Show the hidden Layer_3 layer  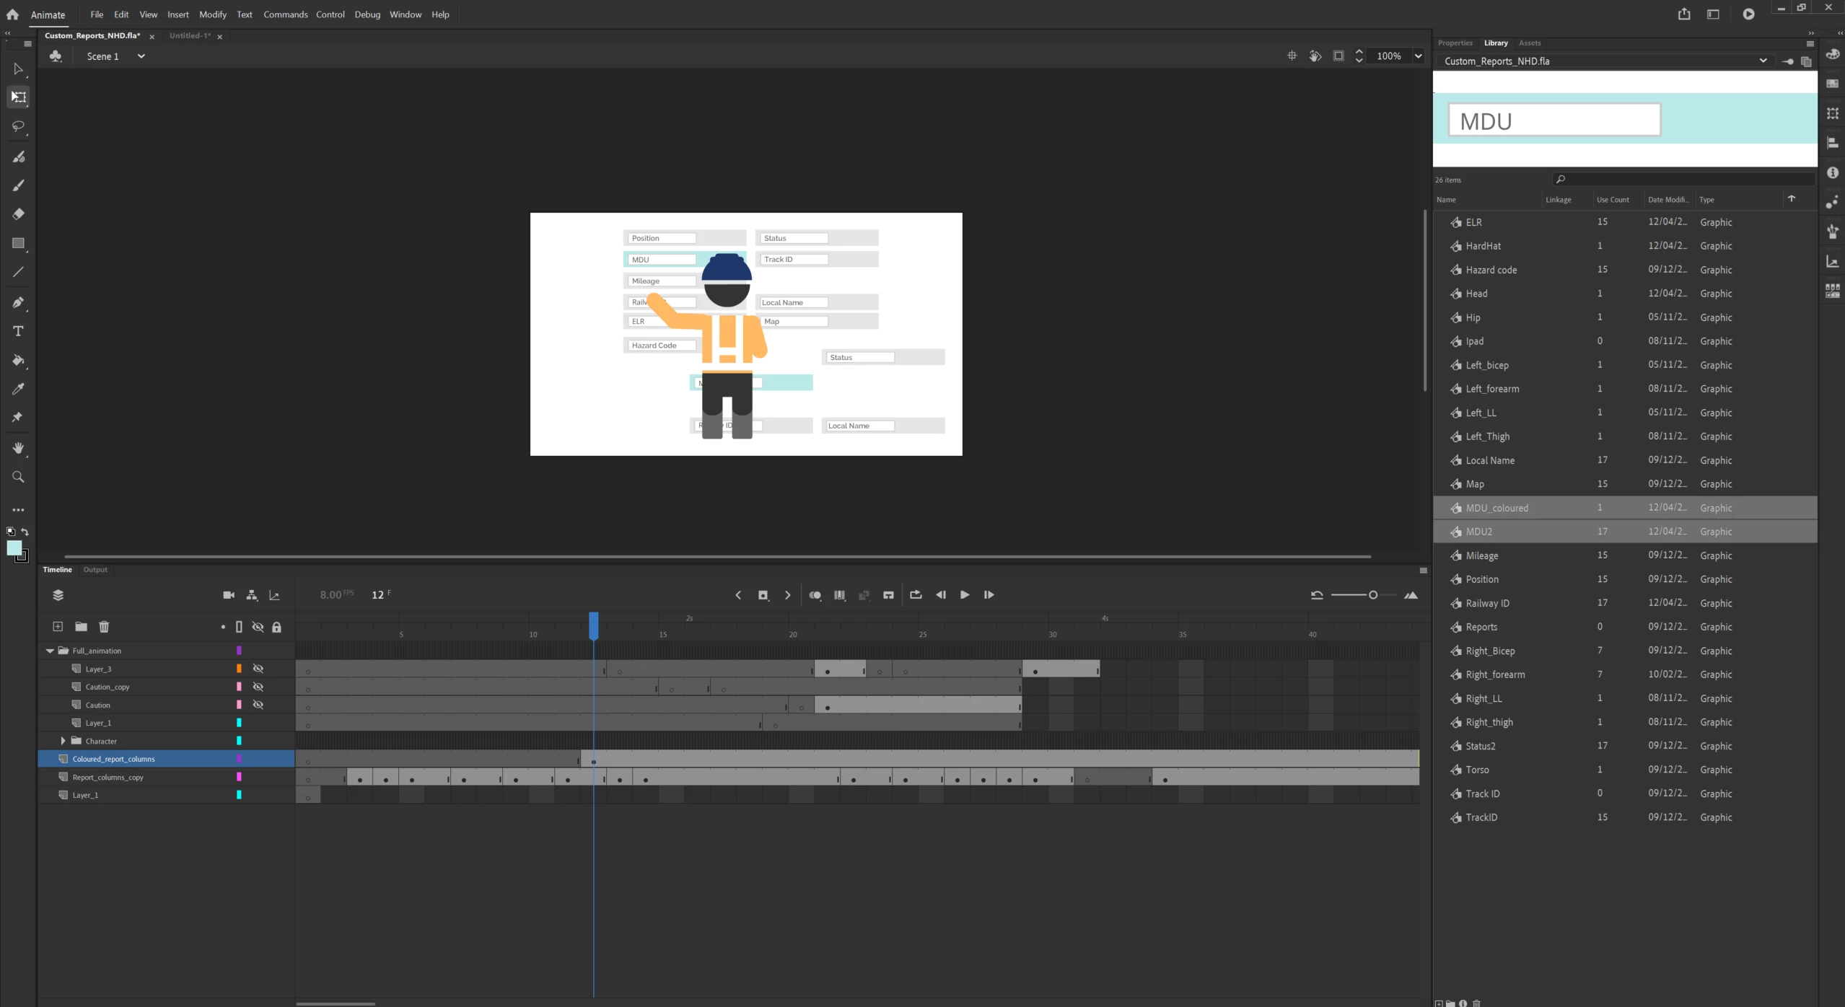click(258, 669)
